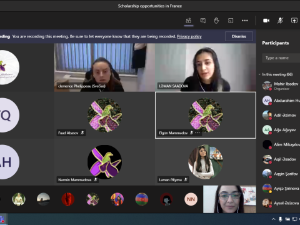Click the battery icon in system tray
The image size is (300, 225).
pyautogui.click(x=287, y=219)
